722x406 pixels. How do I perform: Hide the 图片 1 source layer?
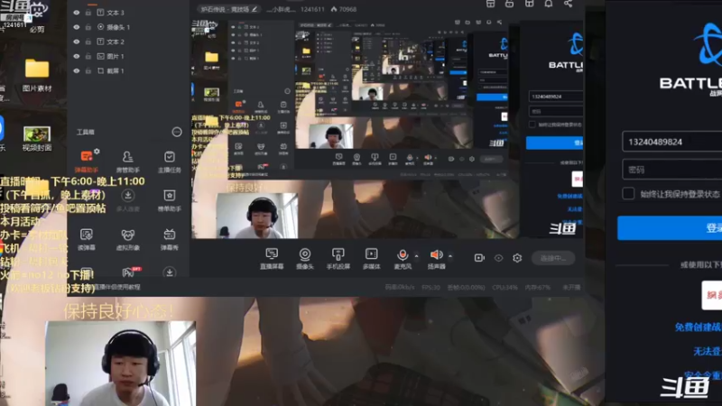coord(77,56)
